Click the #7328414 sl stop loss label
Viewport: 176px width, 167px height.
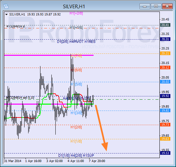[16, 26]
